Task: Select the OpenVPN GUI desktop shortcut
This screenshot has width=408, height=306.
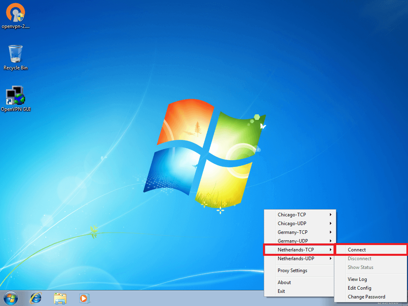Action: pyautogui.click(x=16, y=99)
